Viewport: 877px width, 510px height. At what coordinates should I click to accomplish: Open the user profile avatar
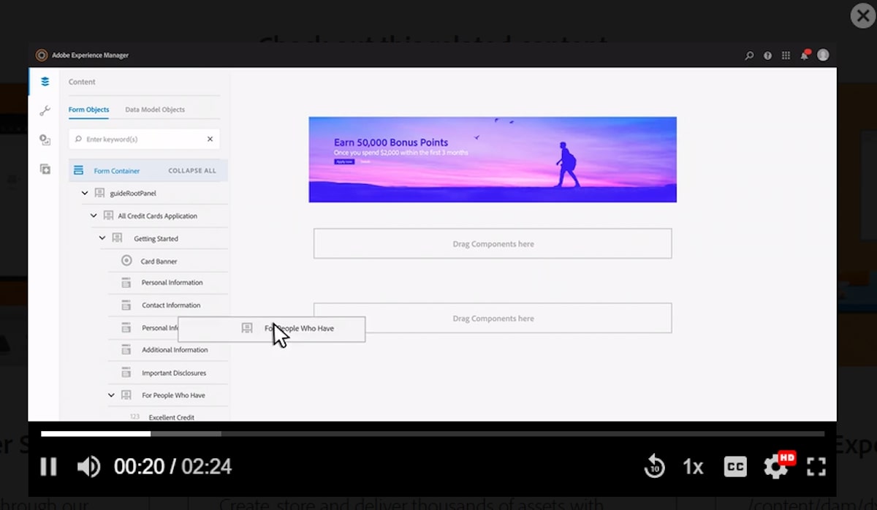[x=824, y=55]
